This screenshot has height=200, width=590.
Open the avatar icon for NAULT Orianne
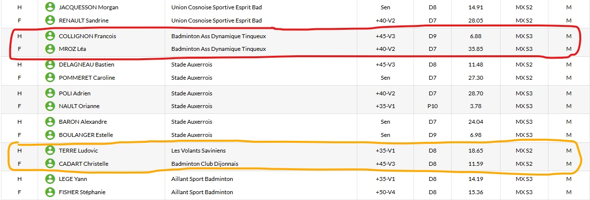click(49, 106)
